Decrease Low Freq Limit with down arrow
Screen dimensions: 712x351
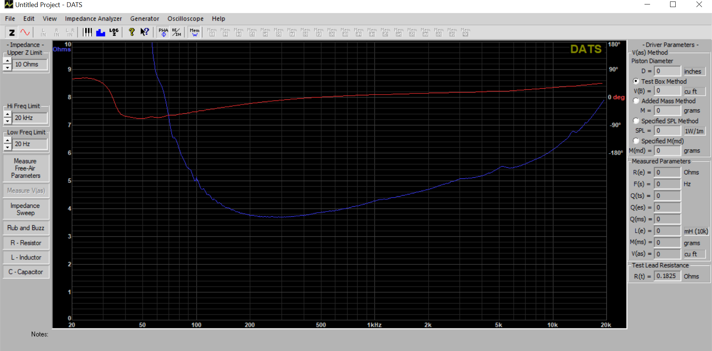pos(7,147)
